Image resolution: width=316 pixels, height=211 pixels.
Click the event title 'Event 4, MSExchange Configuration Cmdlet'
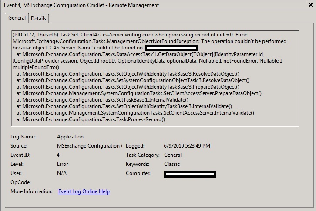(54, 5)
